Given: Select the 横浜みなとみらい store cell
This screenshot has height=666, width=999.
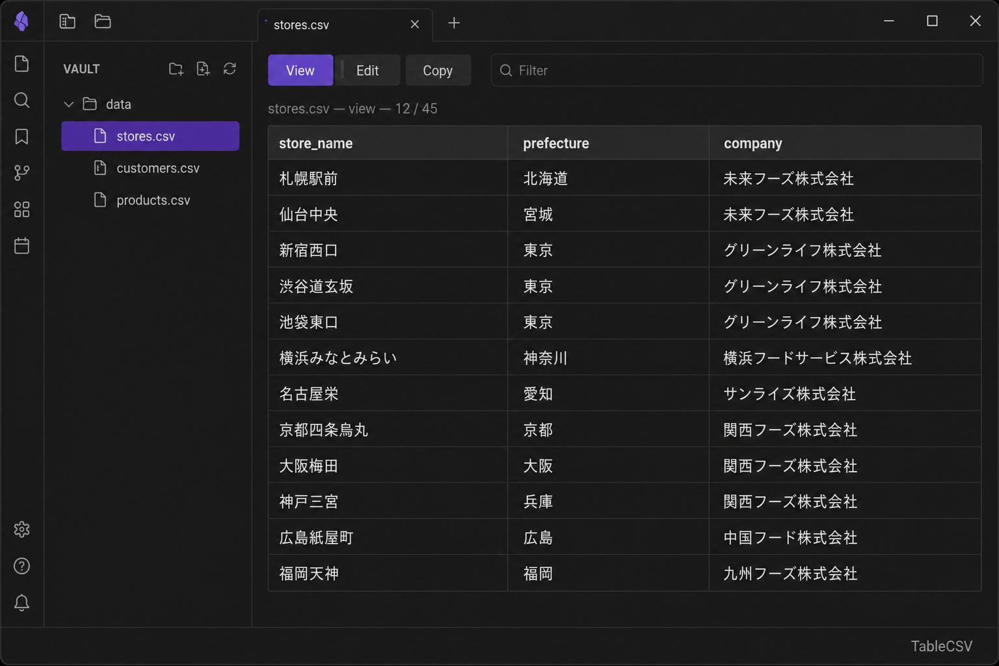Looking at the screenshot, I should tap(388, 358).
